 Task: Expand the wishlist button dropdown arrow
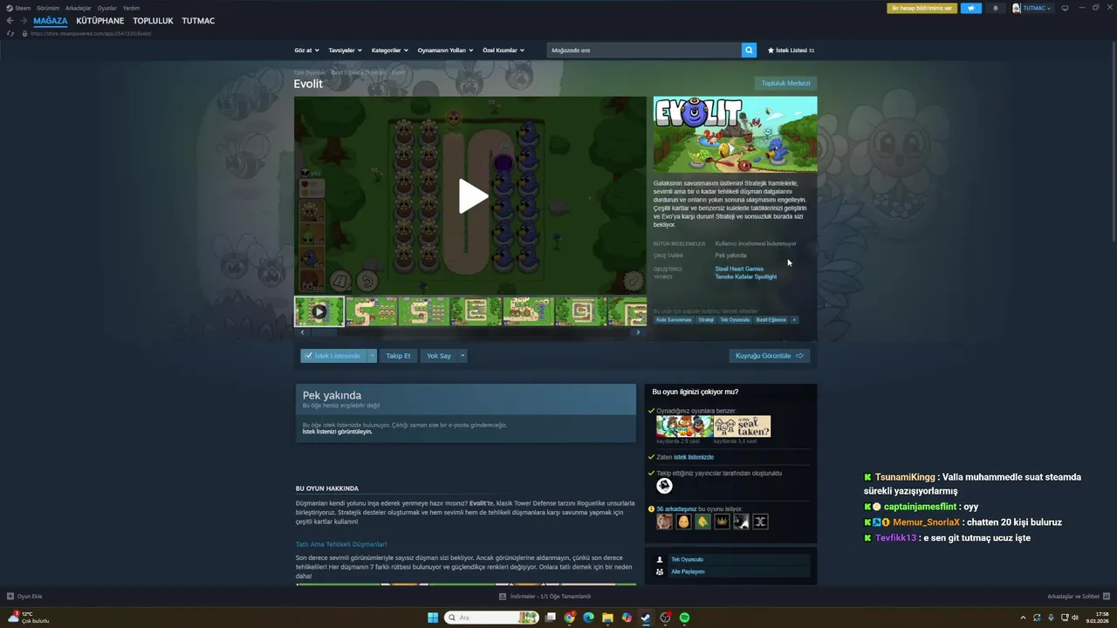coord(372,356)
